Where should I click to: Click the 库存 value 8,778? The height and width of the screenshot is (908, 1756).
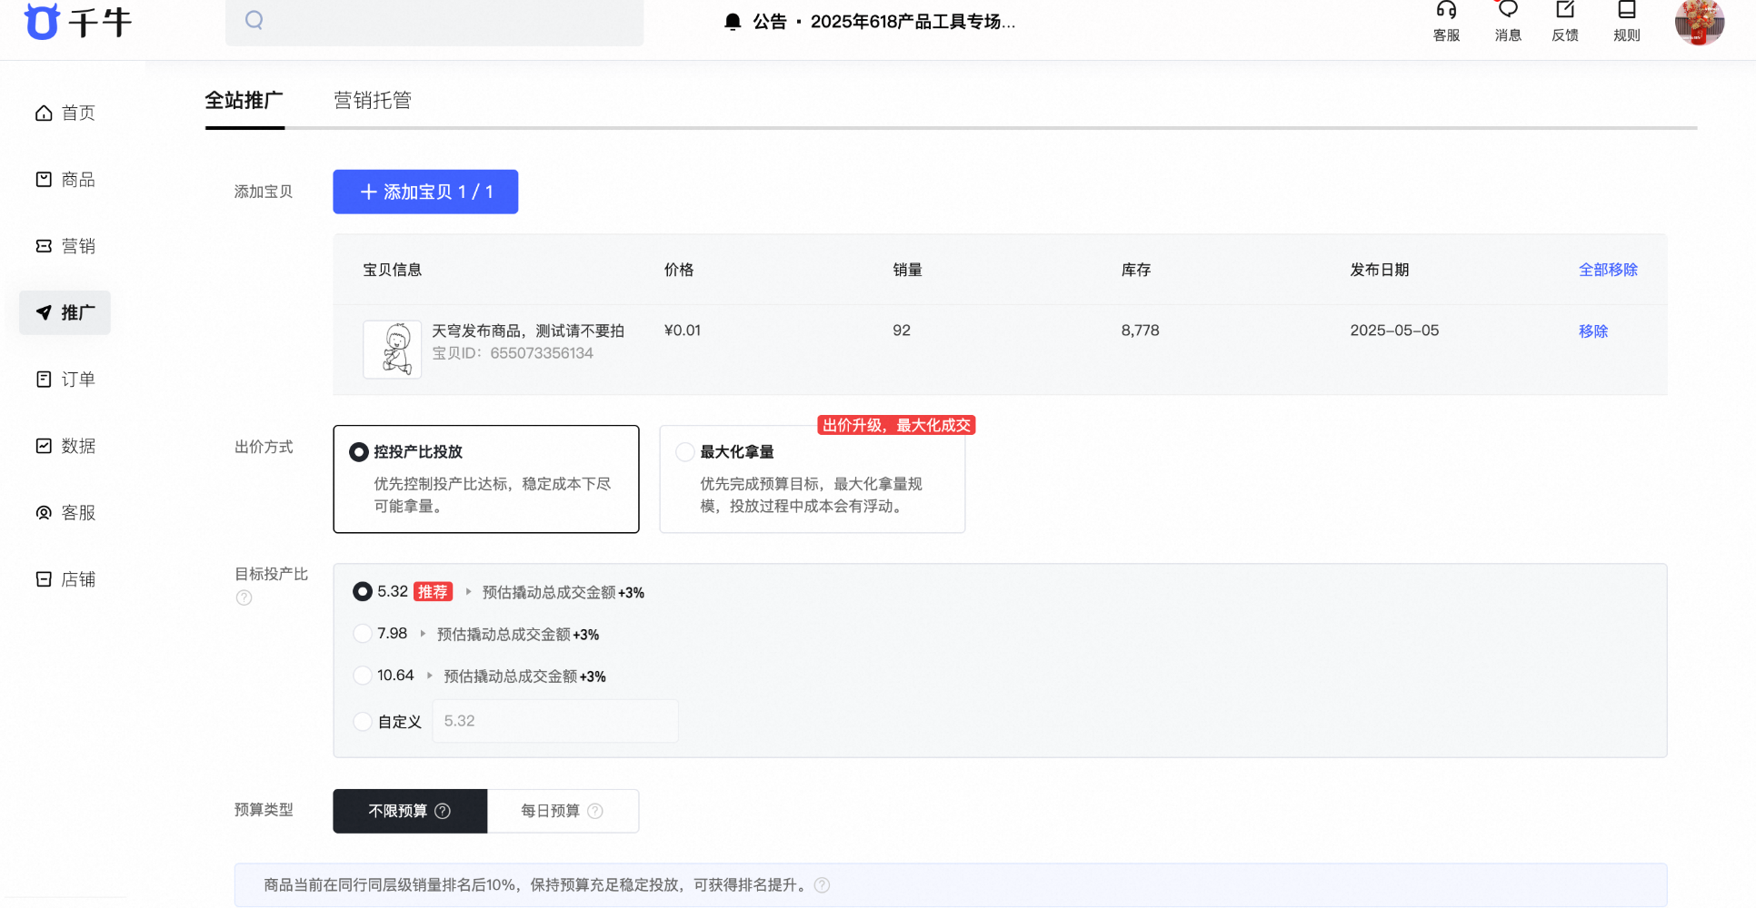pyautogui.click(x=1140, y=331)
